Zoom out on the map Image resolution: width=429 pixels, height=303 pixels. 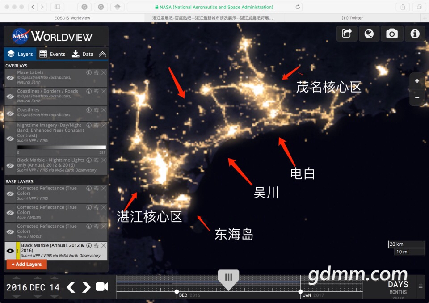[x=417, y=97]
